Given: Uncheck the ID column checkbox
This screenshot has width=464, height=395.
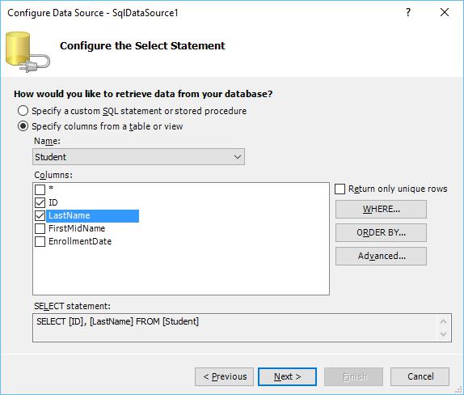Looking at the screenshot, I should pos(40,202).
